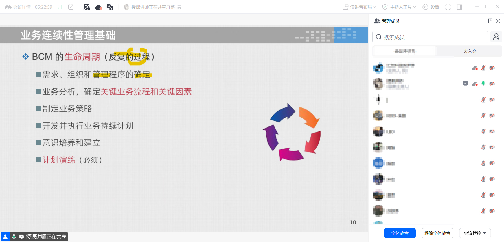The width and height of the screenshot is (504, 242).
Task: Click the live transcription caption icon
Action: point(110,7)
